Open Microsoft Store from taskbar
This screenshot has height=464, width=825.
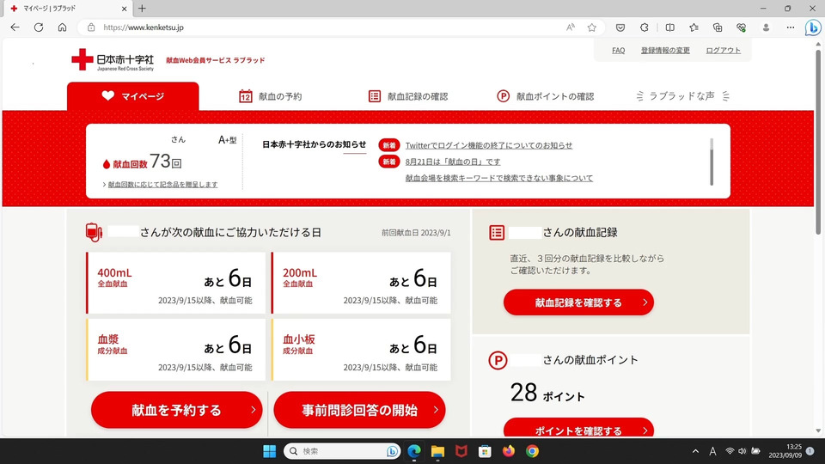[x=485, y=451]
